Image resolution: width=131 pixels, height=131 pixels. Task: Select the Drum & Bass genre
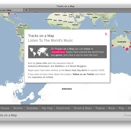[x=83, y=108]
